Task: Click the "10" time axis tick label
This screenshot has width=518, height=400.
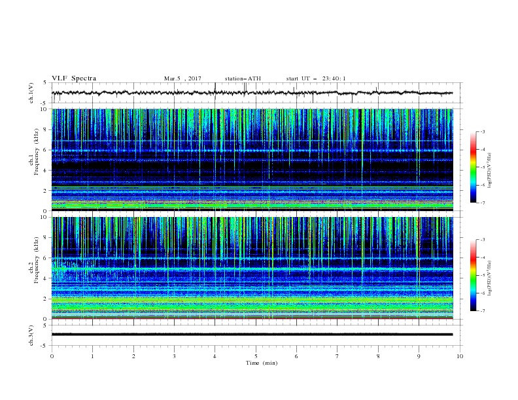Action: [460, 356]
